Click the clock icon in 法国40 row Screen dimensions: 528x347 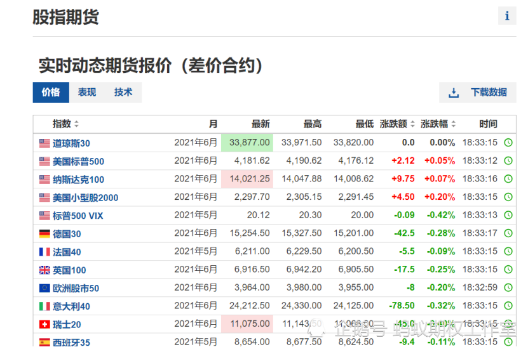tap(508, 251)
